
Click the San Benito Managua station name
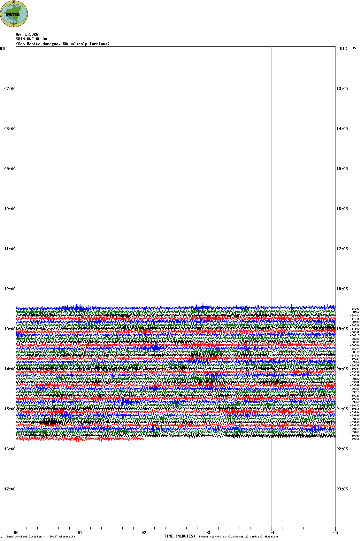[63, 44]
